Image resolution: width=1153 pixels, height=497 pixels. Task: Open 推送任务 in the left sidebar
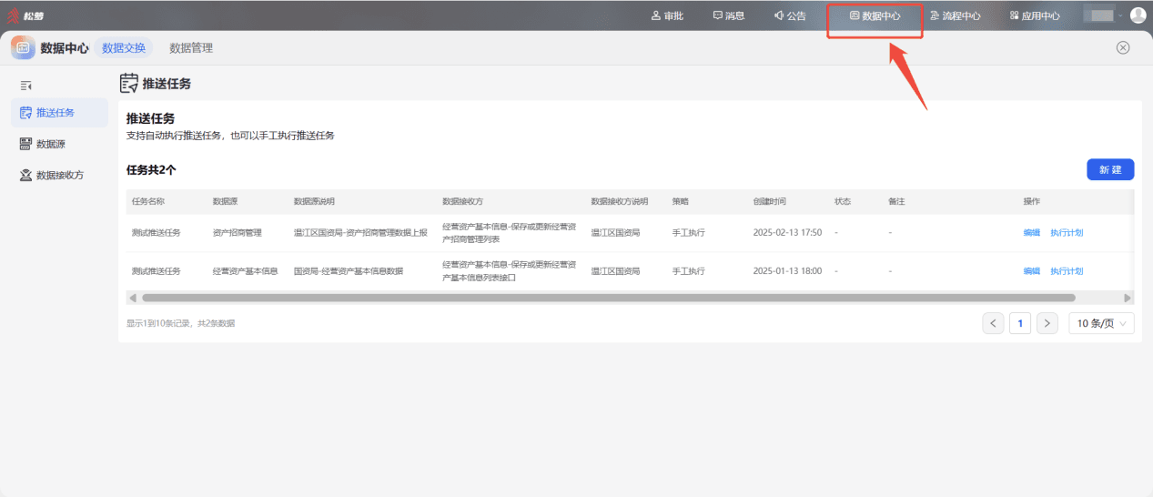59,113
